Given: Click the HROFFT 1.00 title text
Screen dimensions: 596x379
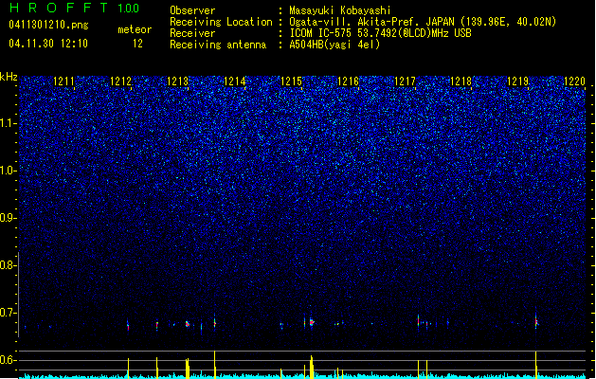Looking at the screenshot, I should tap(75, 8).
